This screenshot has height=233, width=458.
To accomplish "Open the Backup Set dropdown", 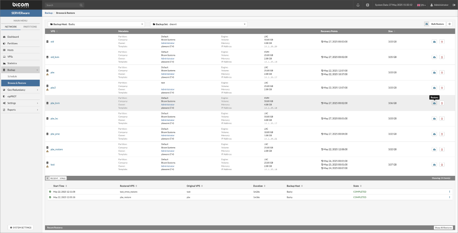I will pyautogui.click(x=198, y=24).
